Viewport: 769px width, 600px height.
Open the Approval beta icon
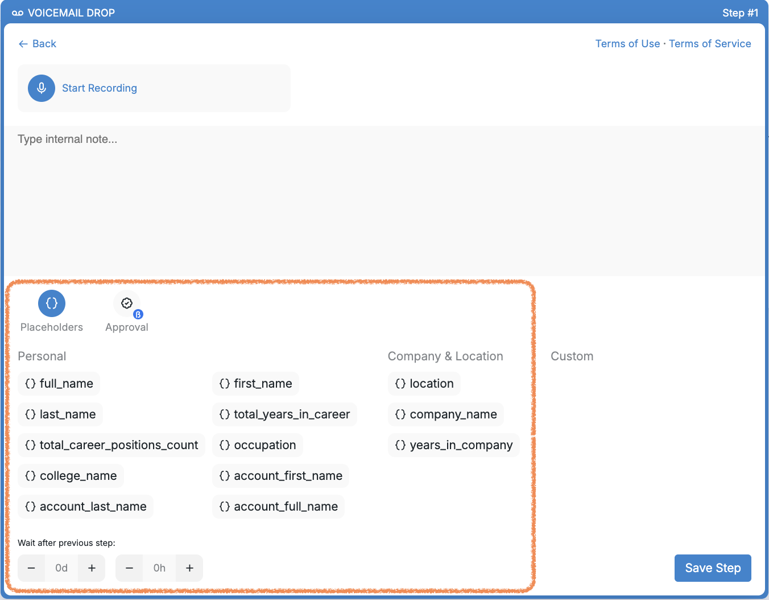(x=127, y=304)
